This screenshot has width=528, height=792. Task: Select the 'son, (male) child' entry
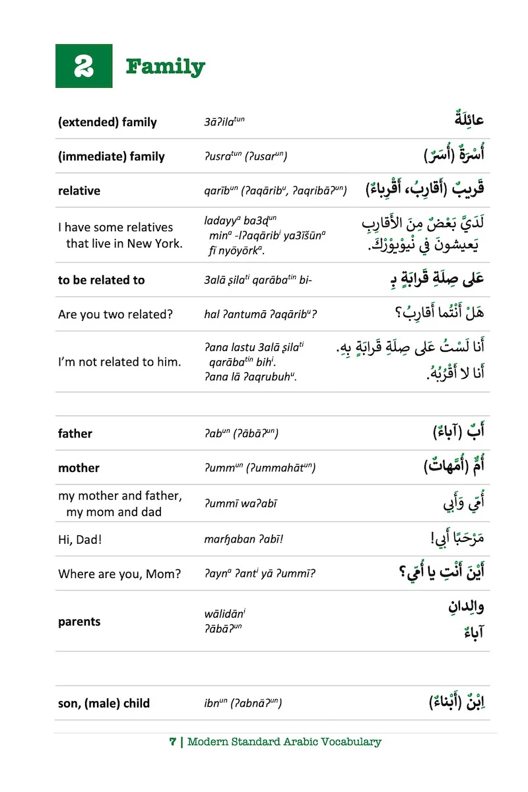[x=104, y=704]
